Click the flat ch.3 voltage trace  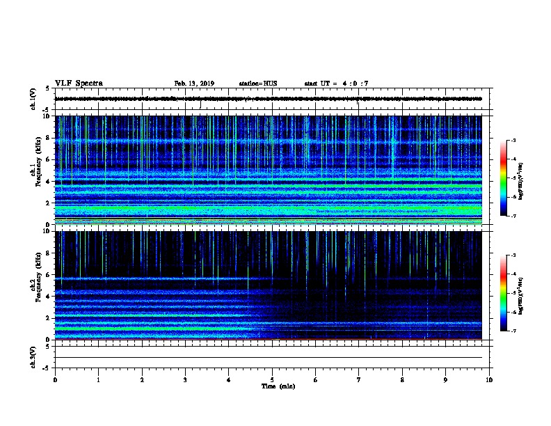point(269,358)
